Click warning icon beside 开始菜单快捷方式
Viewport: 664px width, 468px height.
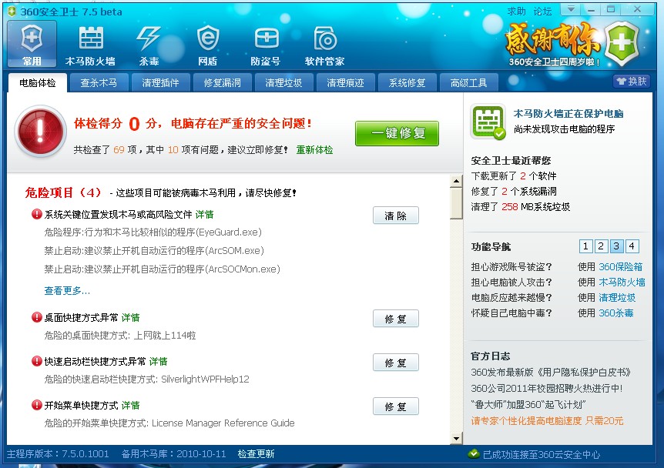point(37,405)
